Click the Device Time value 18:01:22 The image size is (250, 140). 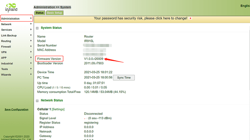coord(98,72)
